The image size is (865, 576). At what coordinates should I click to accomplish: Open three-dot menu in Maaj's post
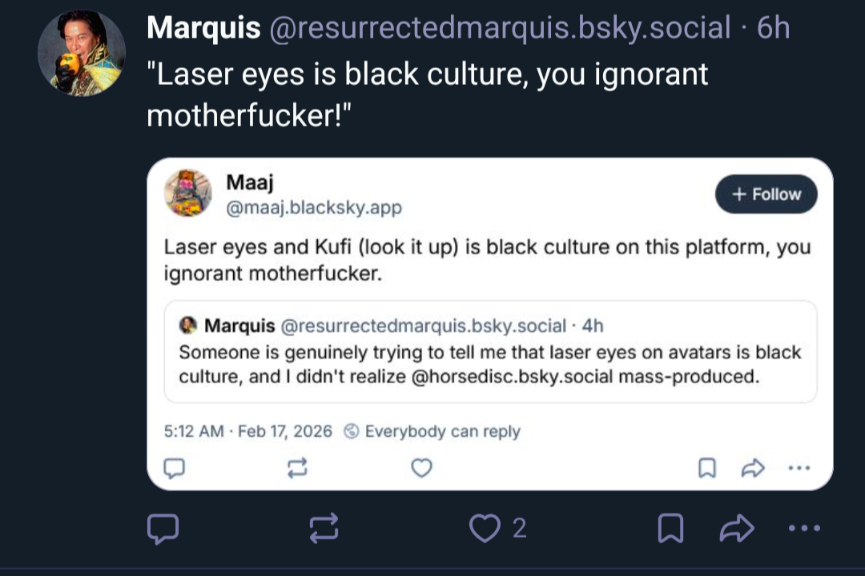799,468
